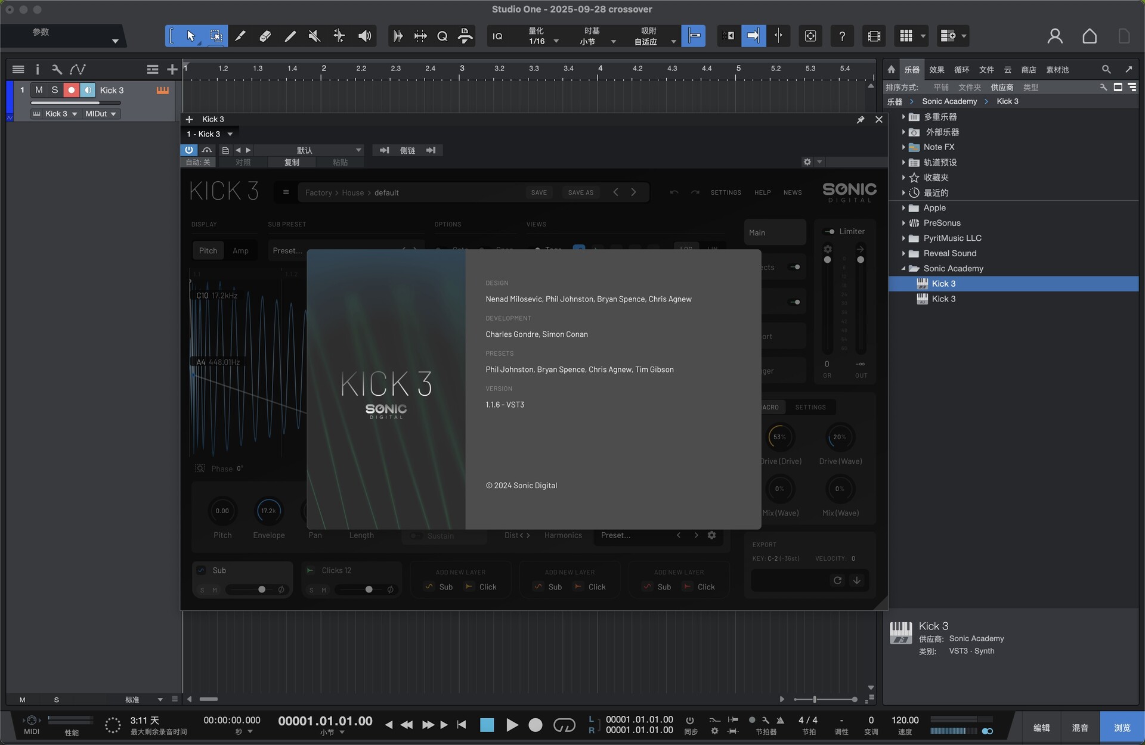Select the Mute tool
The image size is (1145, 745).
pyautogui.click(x=314, y=36)
